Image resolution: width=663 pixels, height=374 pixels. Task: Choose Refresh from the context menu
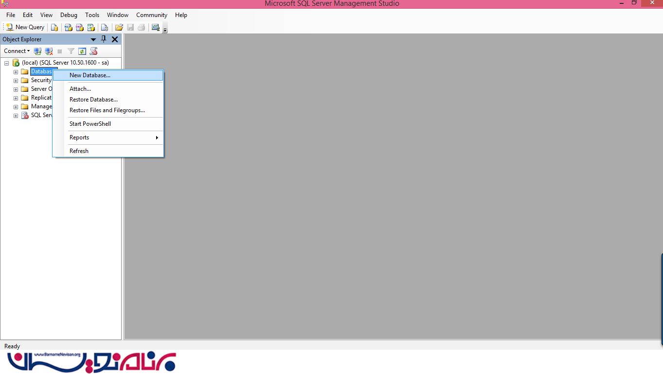[108, 151]
